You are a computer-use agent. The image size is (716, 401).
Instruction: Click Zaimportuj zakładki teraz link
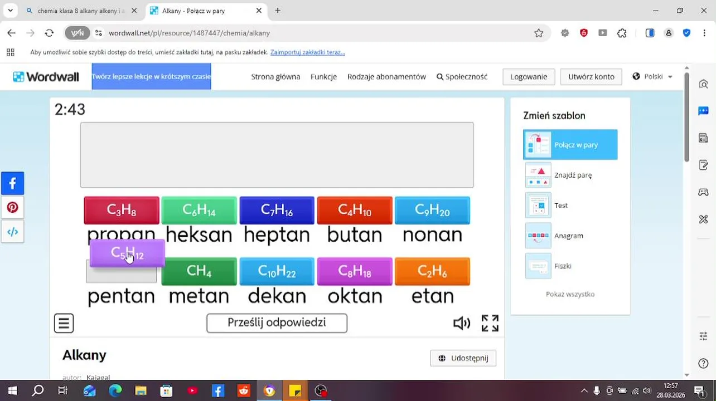click(x=307, y=52)
